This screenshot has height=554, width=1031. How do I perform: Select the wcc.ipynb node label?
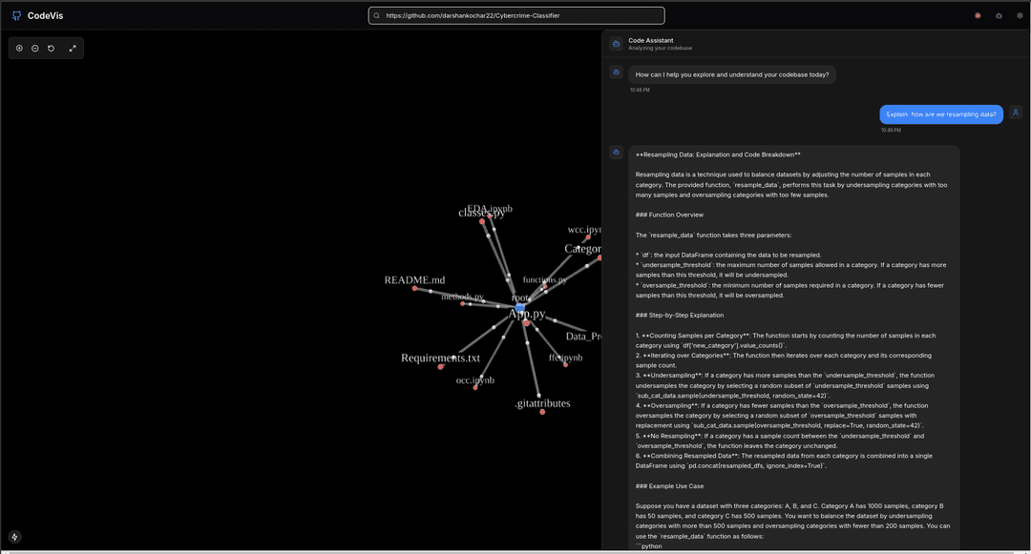pyautogui.click(x=584, y=230)
